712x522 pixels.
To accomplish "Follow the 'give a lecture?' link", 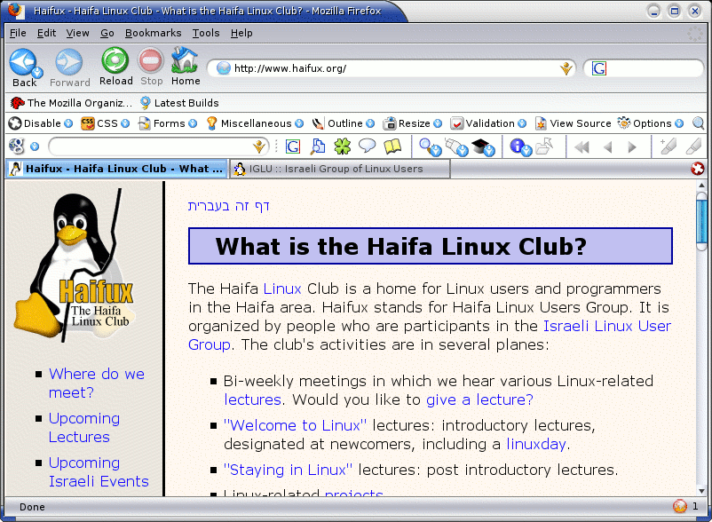I will click(479, 399).
